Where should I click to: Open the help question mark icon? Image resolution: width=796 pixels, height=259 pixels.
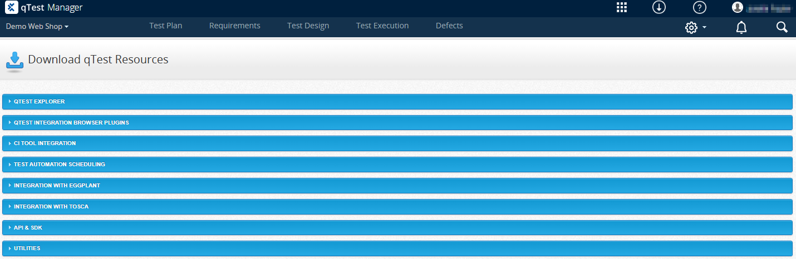pos(700,7)
